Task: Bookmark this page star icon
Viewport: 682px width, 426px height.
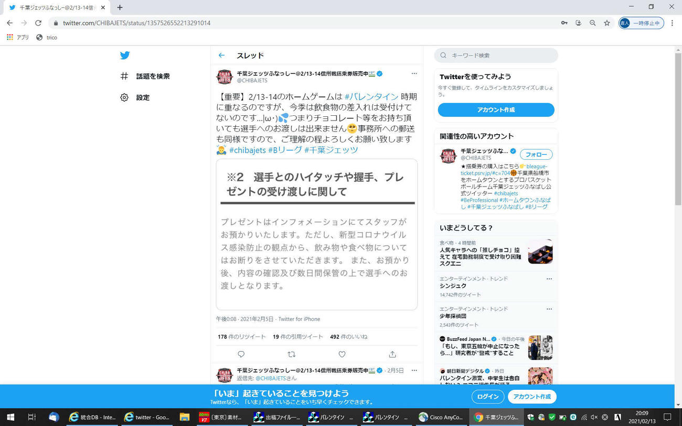Action: pos(607,23)
